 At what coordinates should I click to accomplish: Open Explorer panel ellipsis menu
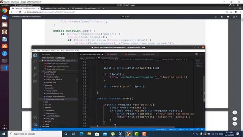[74, 54]
